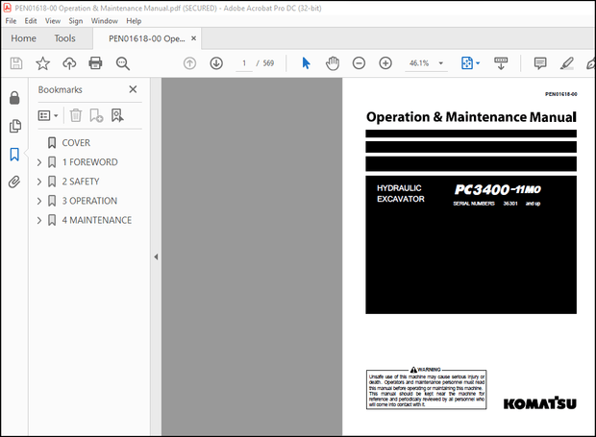The height and width of the screenshot is (437, 596).
Task: Open the Page Thumbnails panel
Action: pyautogui.click(x=14, y=126)
